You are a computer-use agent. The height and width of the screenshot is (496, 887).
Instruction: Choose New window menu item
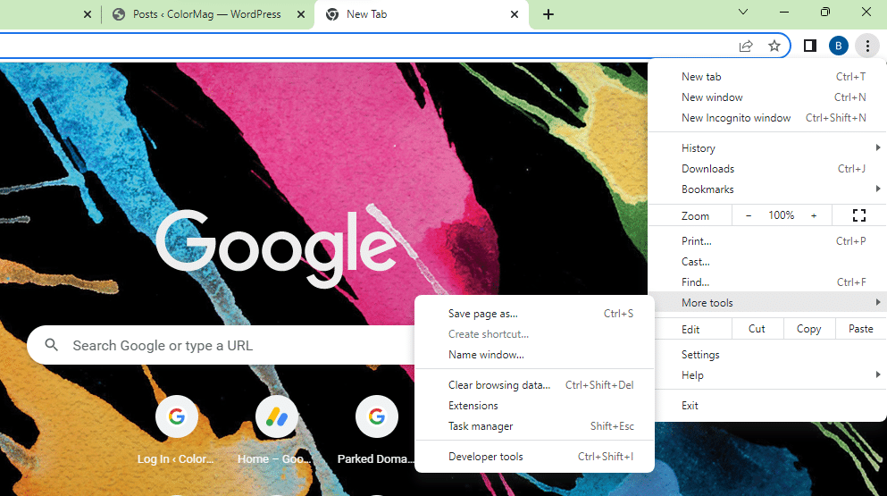point(766,97)
